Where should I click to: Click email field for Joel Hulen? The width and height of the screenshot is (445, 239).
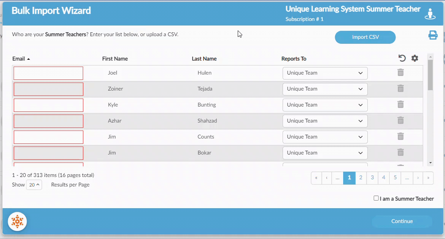pos(48,73)
